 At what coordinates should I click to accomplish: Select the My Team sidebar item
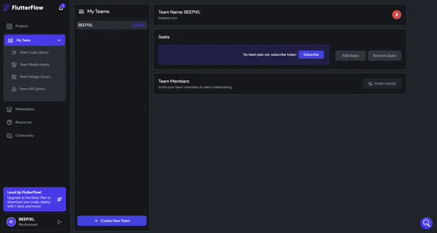pyautogui.click(x=35, y=40)
